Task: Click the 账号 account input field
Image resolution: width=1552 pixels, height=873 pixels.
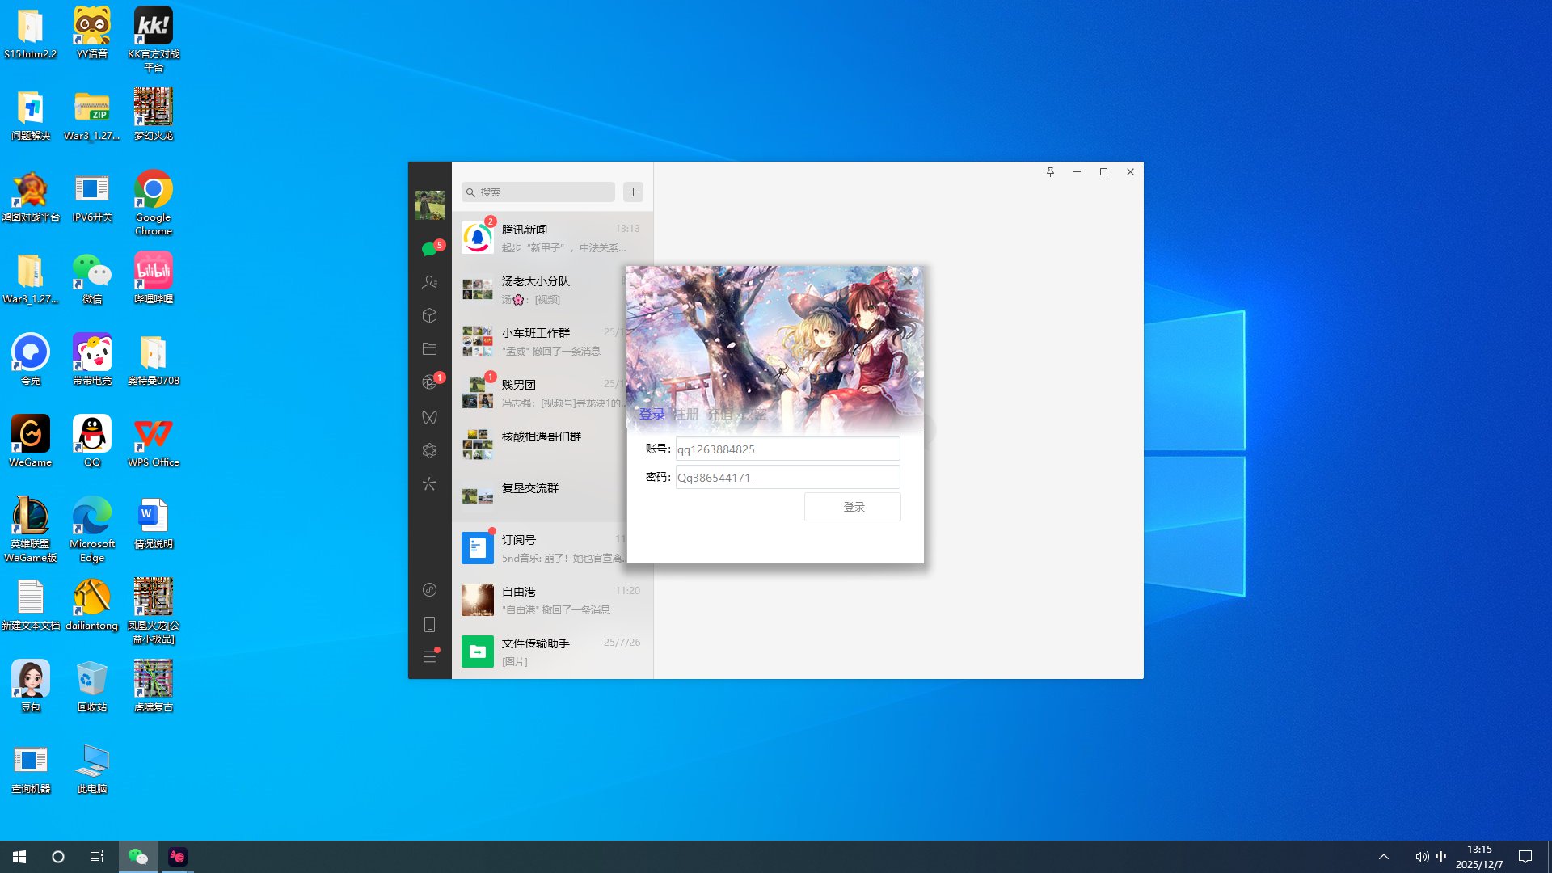Action: coord(787,449)
